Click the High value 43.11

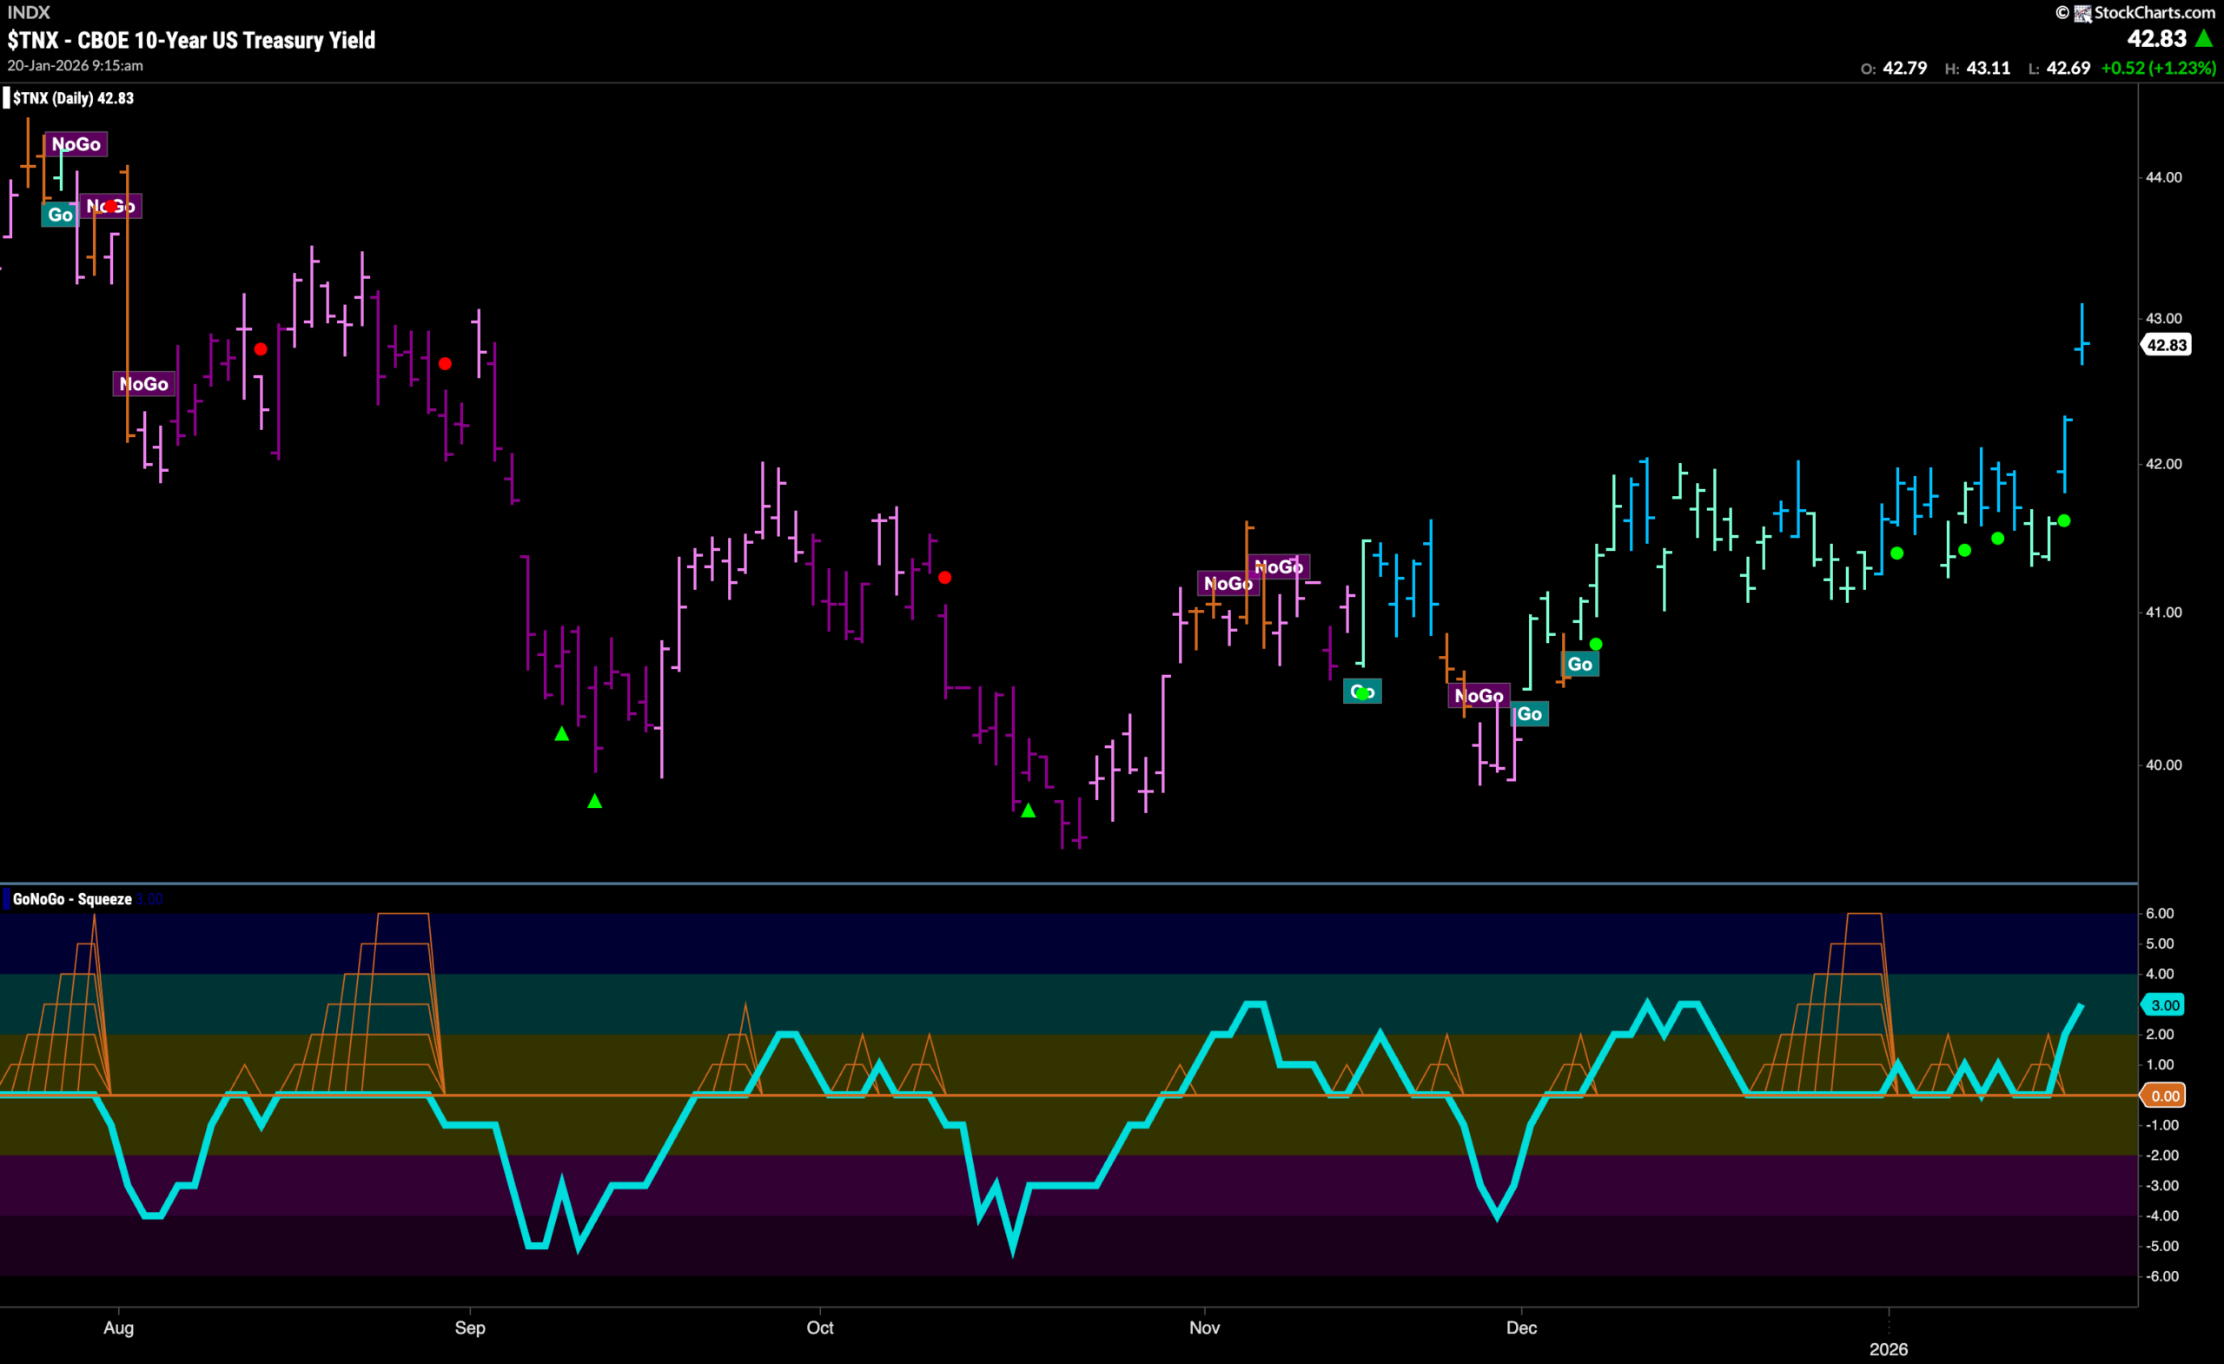pyautogui.click(x=1989, y=69)
